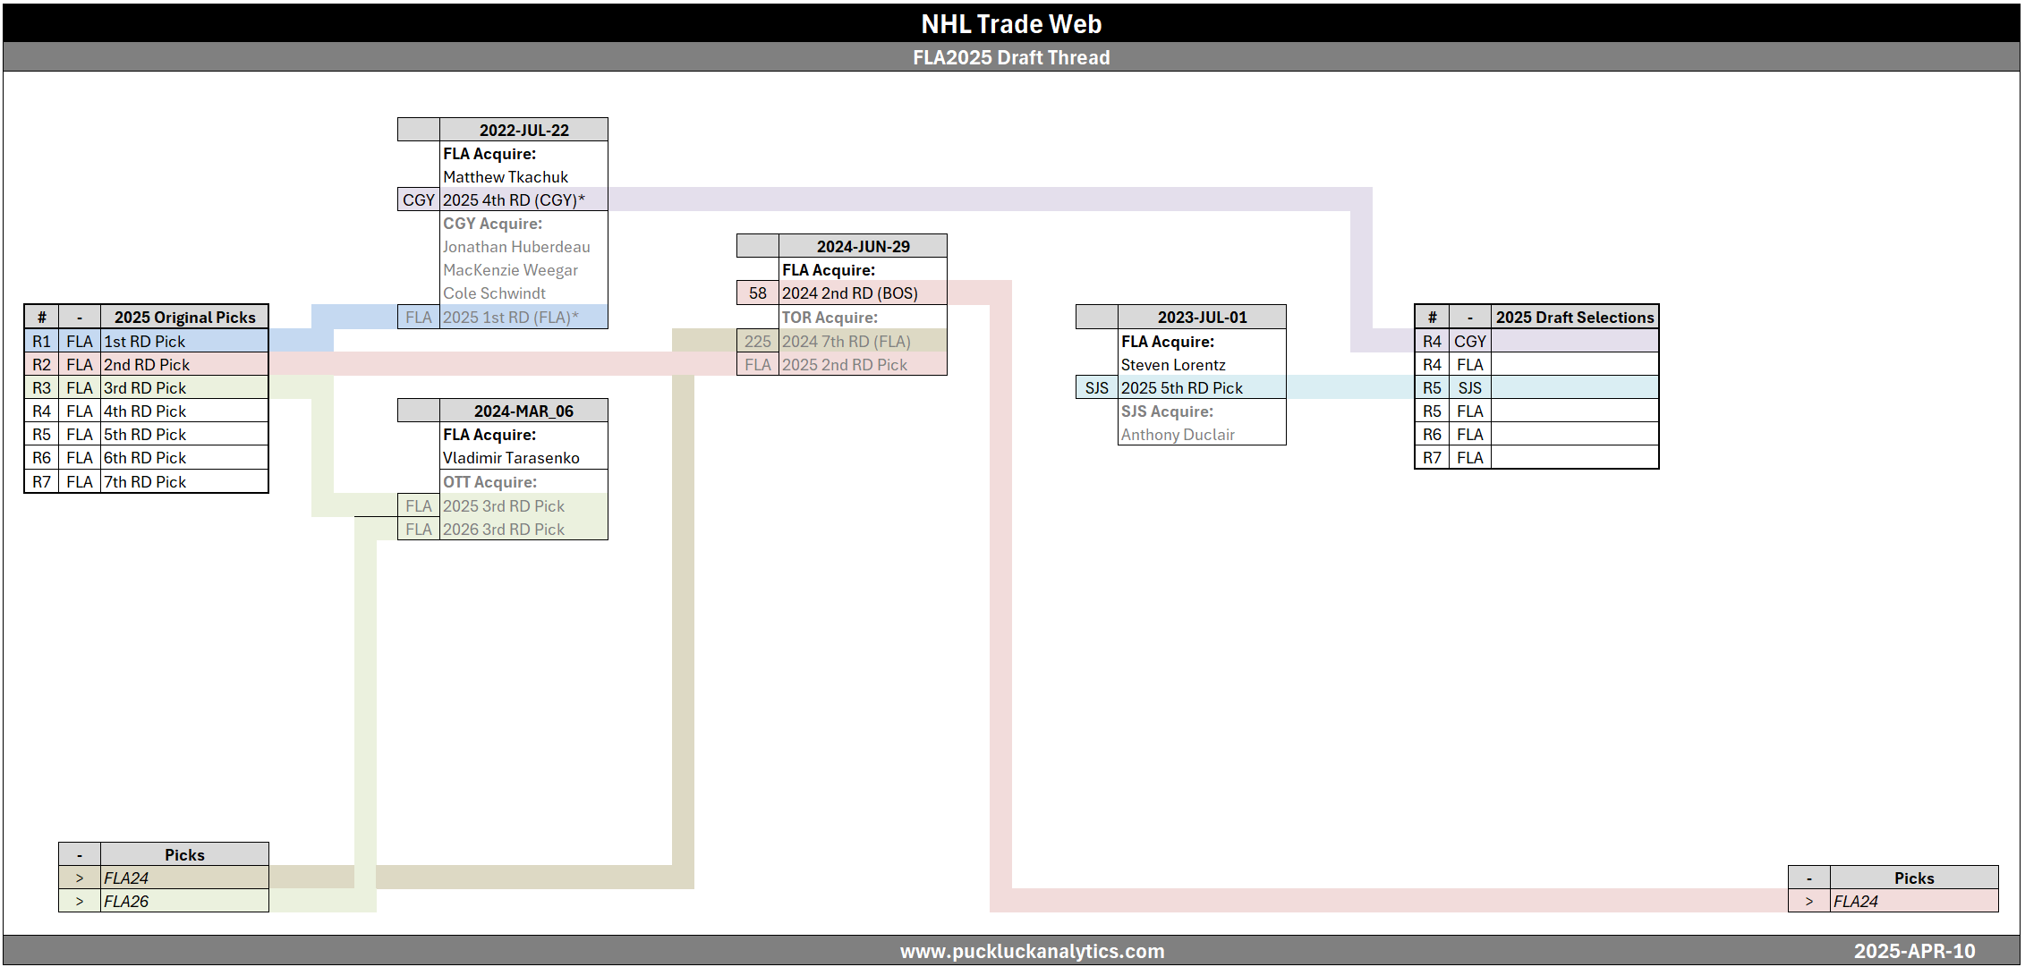Open the www.puckluckanalytics.com link

(1032, 951)
